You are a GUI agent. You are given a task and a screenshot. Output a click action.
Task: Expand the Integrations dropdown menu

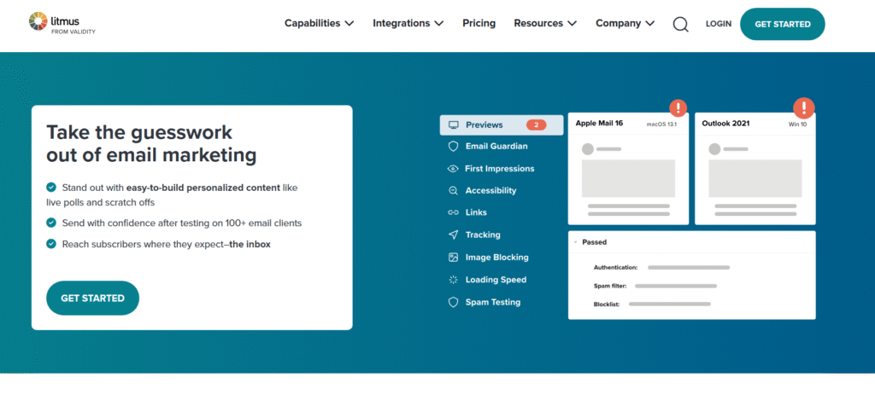point(408,23)
